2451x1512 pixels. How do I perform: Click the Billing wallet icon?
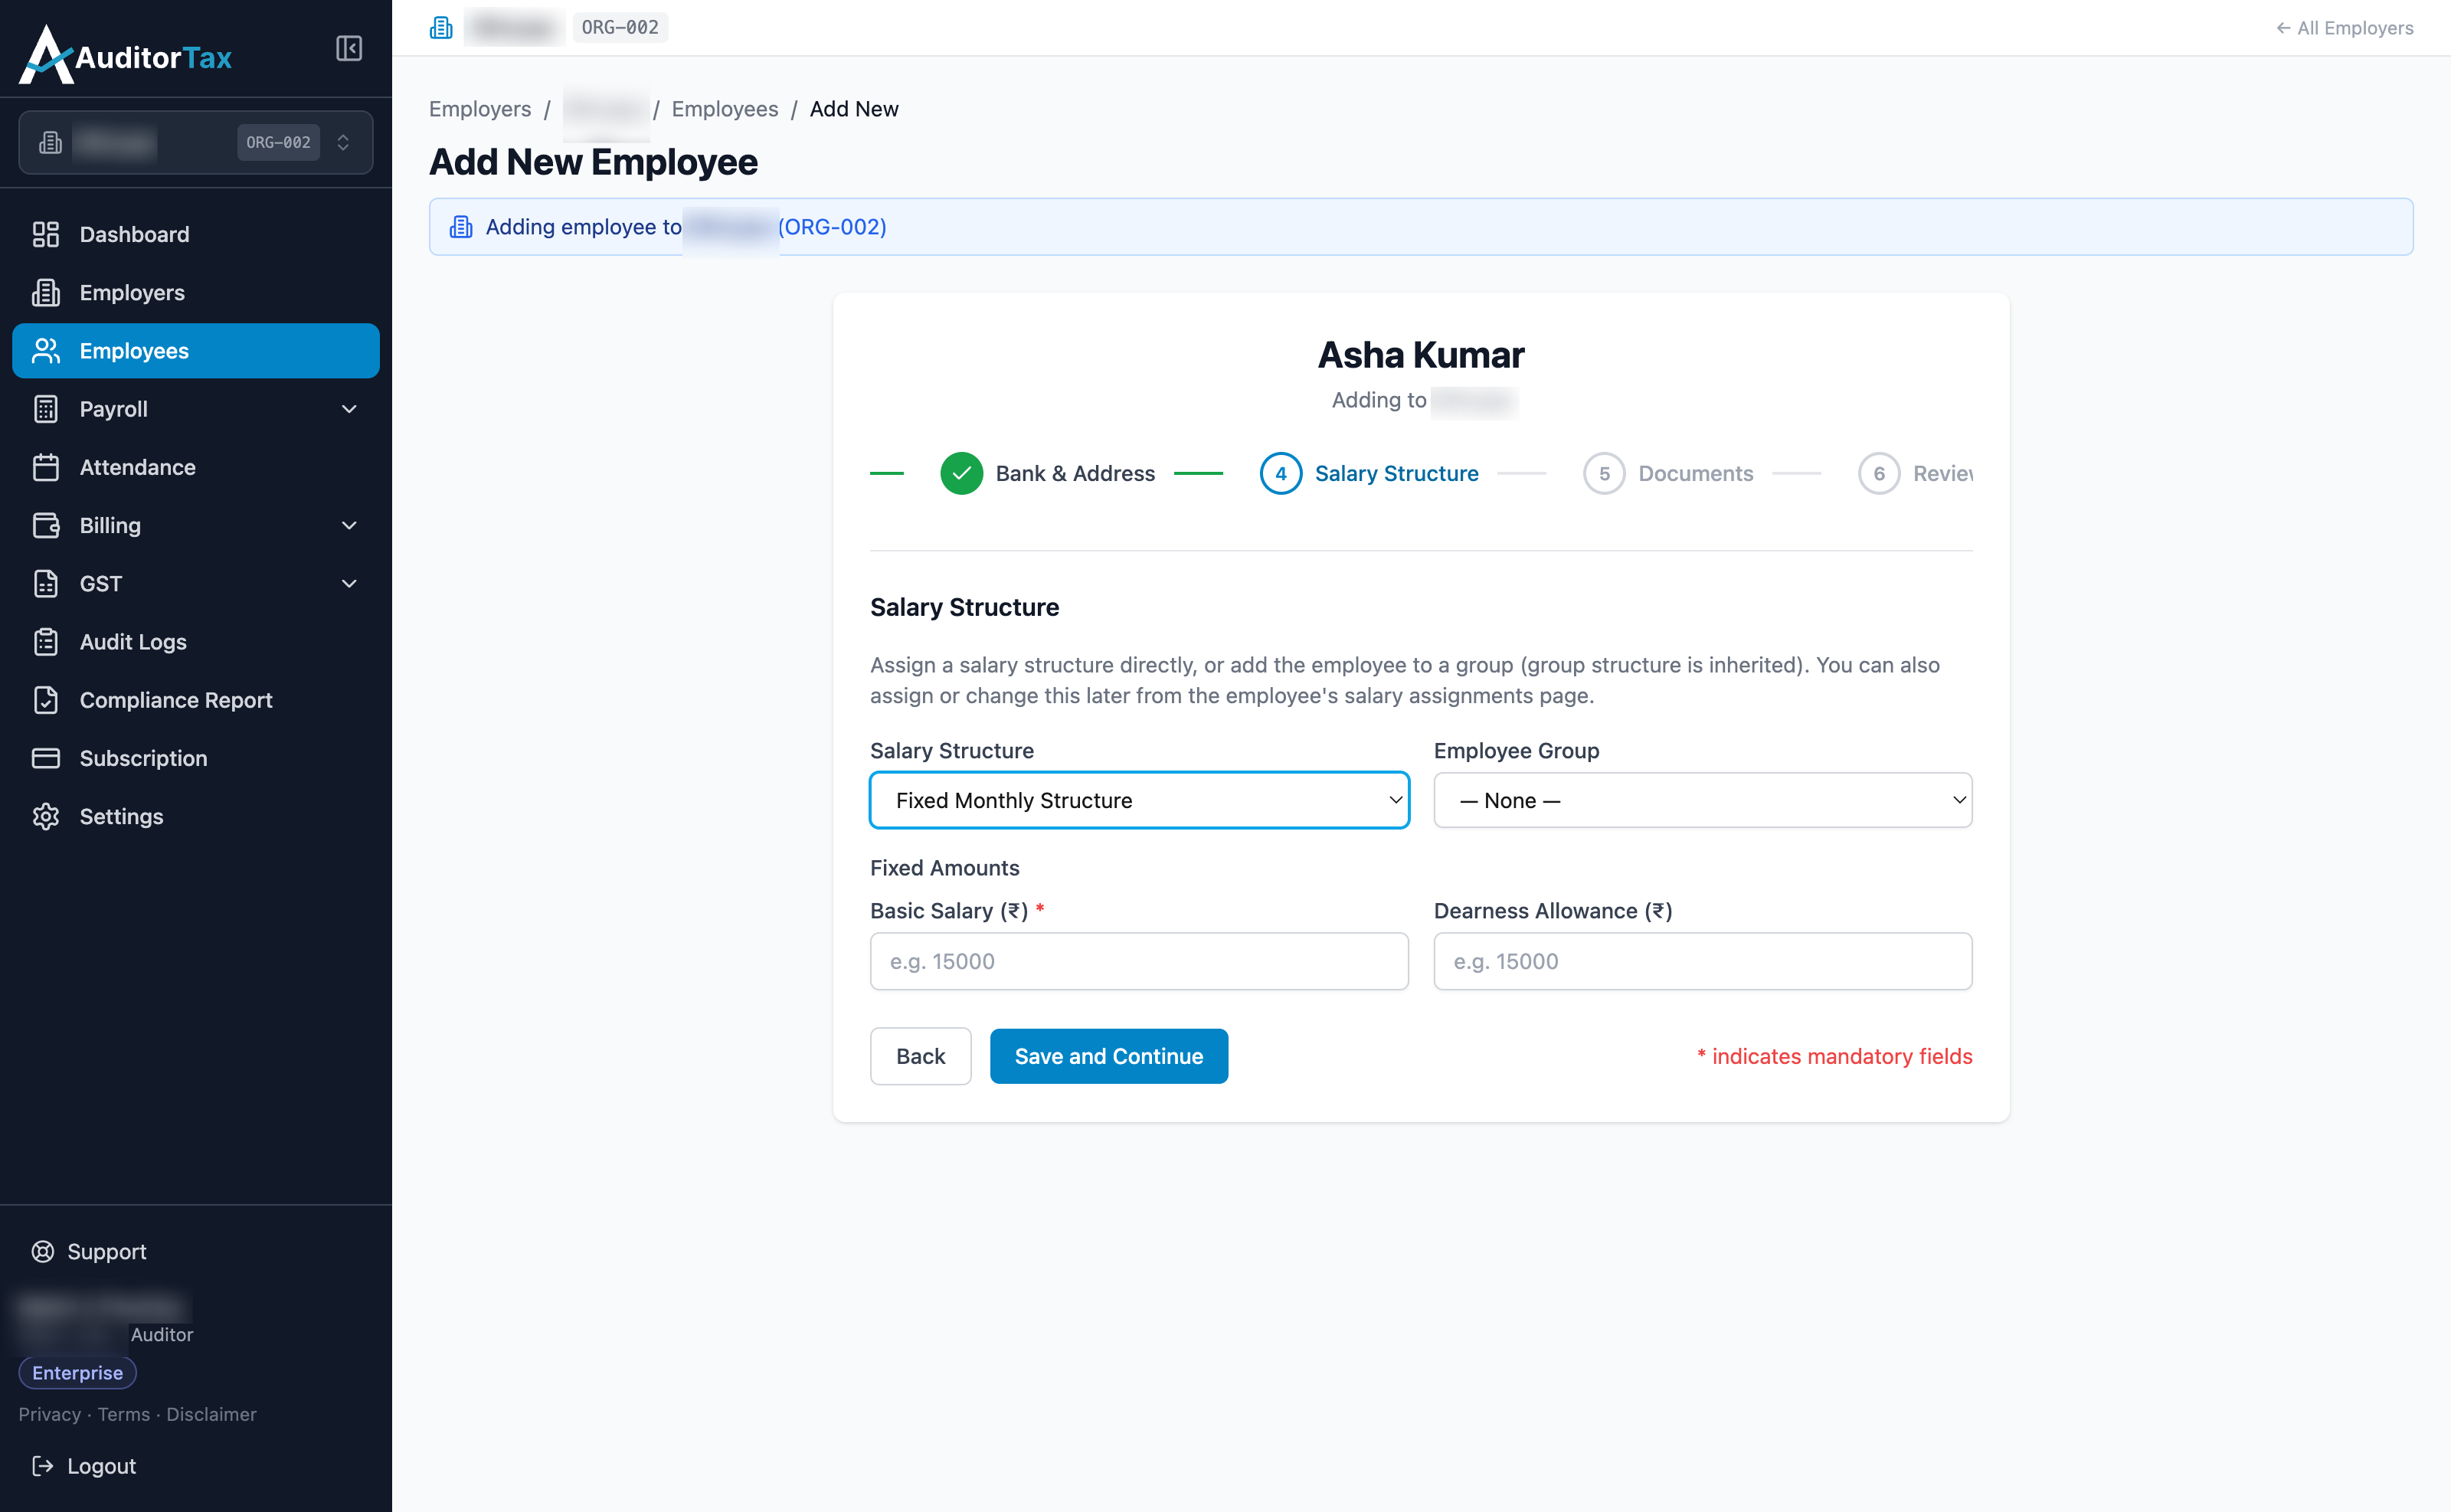(x=46, y=525)
